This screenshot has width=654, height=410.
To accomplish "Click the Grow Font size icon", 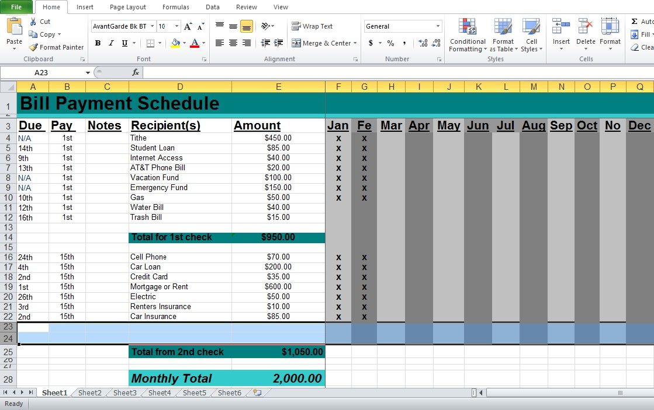I will (188, 26).
